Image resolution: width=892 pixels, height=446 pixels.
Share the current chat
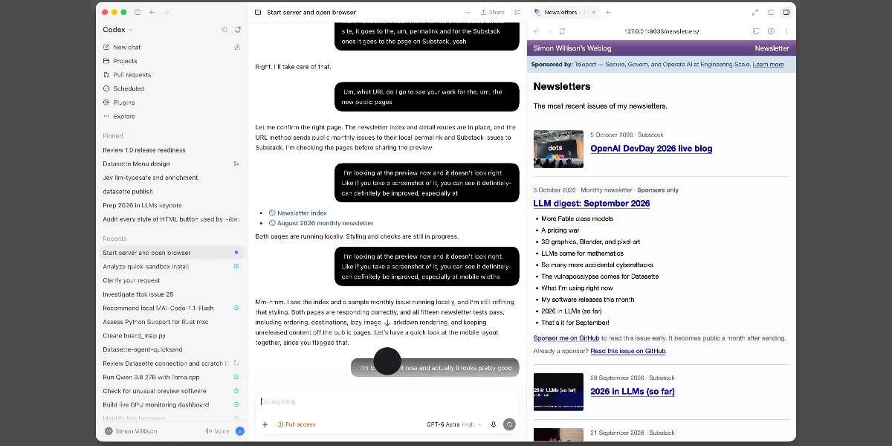pyautogui.click(x=492, y=12)
